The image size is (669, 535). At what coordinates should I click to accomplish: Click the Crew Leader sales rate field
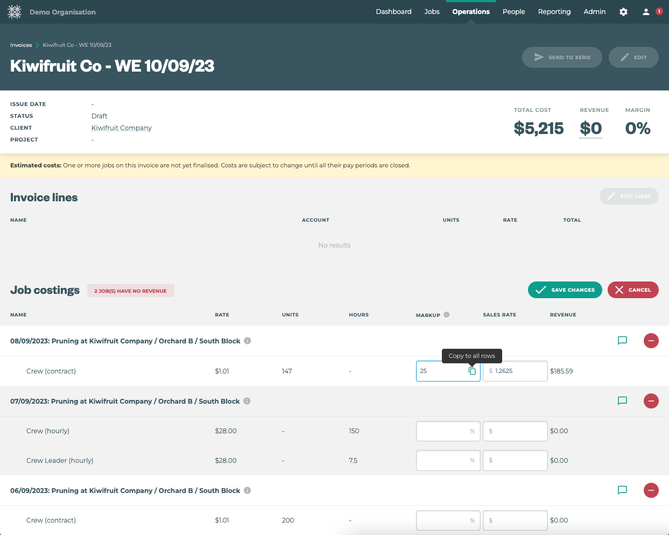515,461
